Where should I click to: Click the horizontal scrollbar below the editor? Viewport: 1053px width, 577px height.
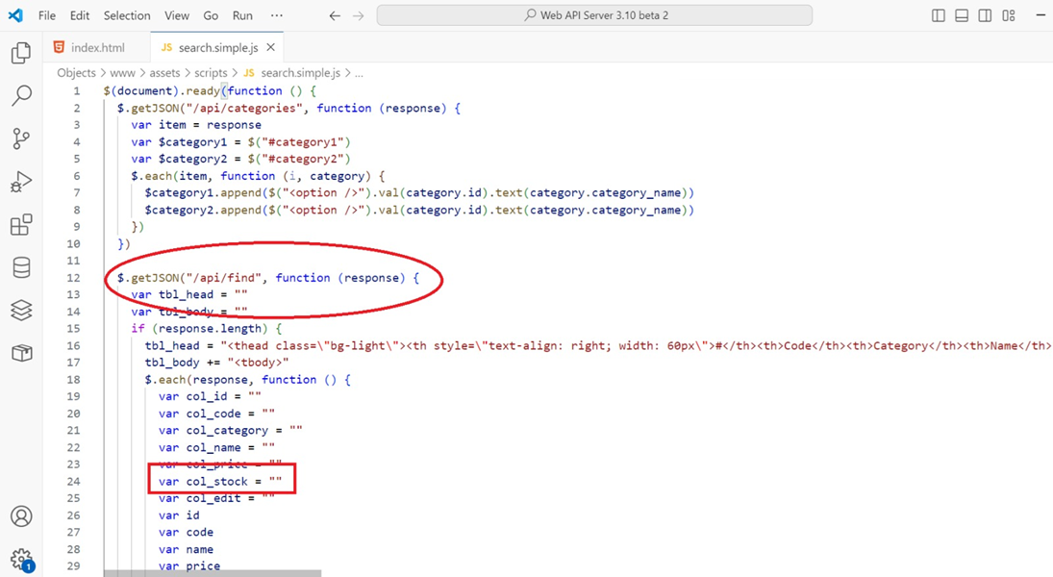pos(213,573)
